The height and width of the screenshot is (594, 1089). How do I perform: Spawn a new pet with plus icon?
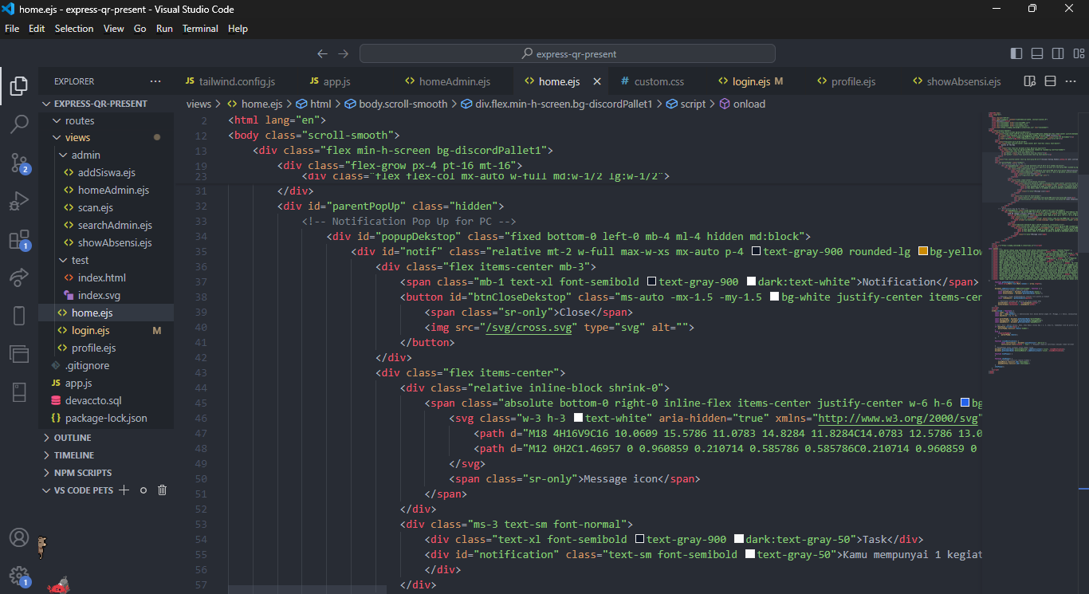124,490
